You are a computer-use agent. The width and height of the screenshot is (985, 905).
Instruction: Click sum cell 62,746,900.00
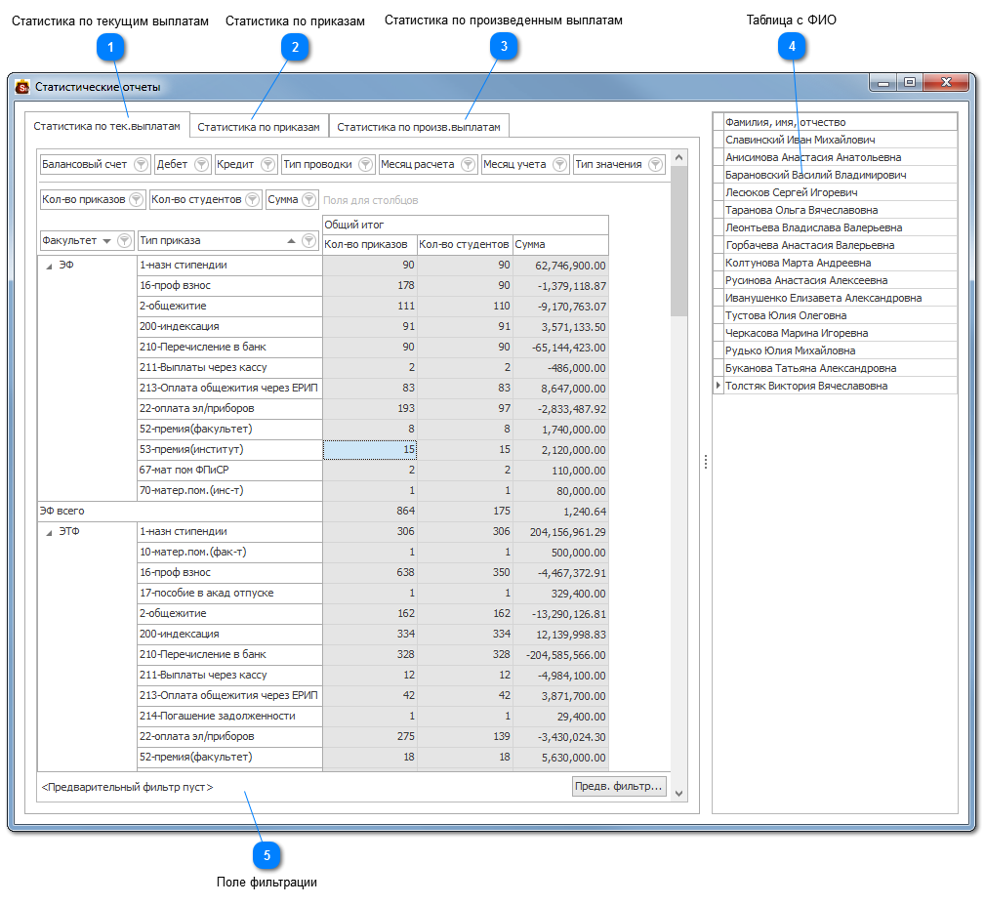pyautogui.click(x=560, y=266)
